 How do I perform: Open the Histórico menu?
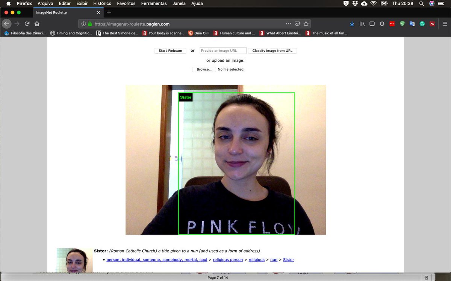102,3
